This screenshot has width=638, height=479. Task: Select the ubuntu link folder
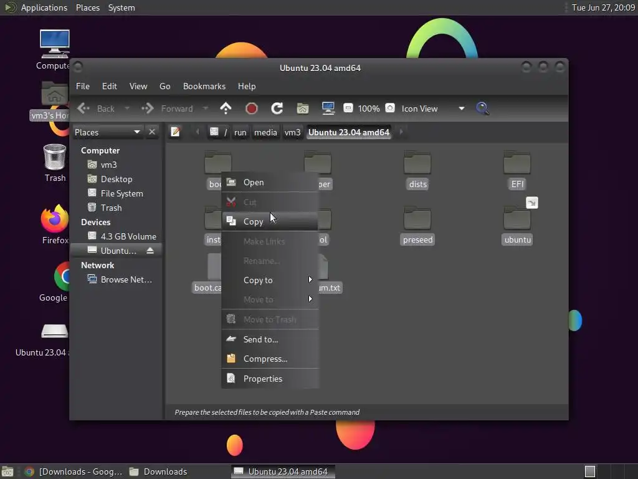[517, 226]
